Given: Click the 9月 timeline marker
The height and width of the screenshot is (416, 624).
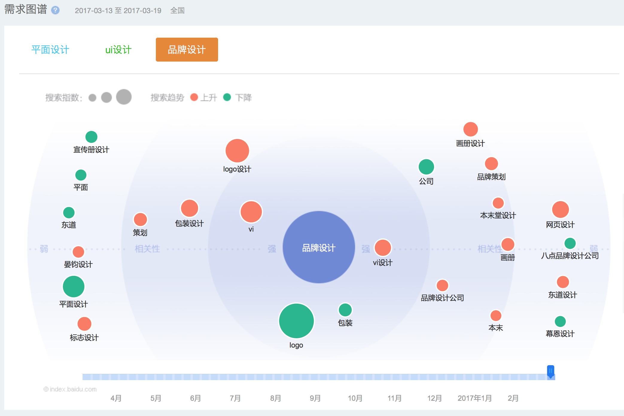Looking at the screenshot, I should coord(315,398).
